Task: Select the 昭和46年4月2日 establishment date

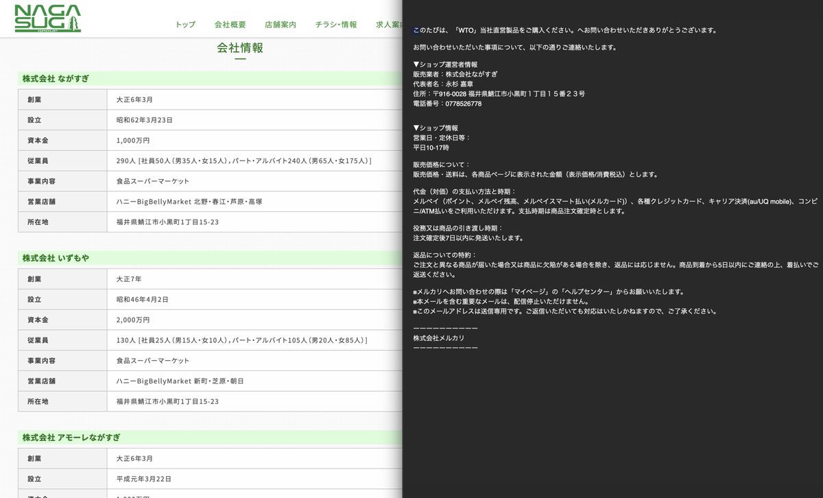Action: coord(142,300)
